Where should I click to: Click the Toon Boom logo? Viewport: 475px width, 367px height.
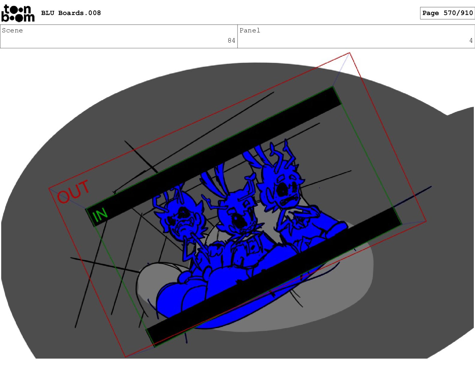click(18, 13)
